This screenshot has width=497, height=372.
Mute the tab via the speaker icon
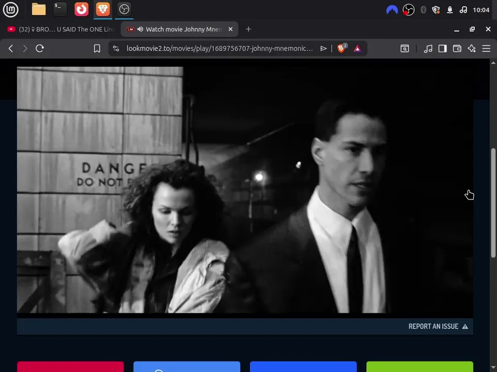140,29
